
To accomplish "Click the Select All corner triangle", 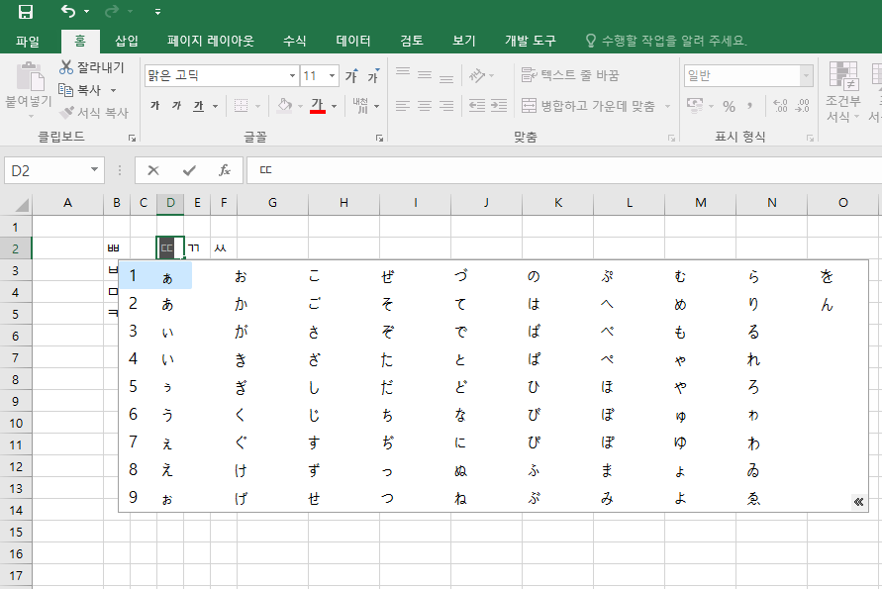I will coord(22,205).
